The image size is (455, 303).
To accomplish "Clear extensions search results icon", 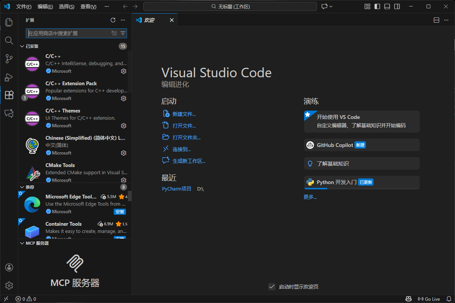I will pos(114,33).
